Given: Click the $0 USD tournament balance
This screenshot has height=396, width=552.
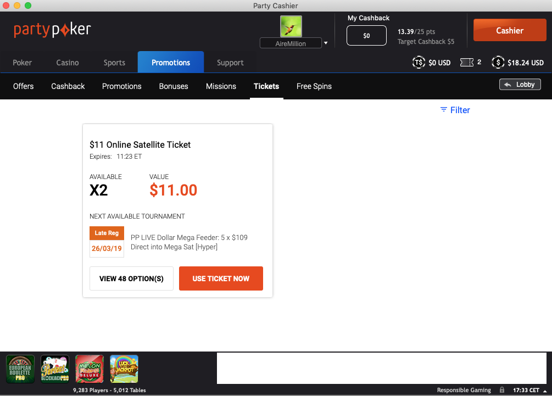Looking at the screenshot, I should pos(439,63).
